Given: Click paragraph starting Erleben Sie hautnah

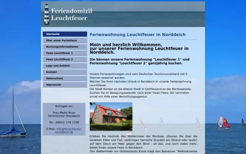Looking at the screenshot, I should [143, 142].
